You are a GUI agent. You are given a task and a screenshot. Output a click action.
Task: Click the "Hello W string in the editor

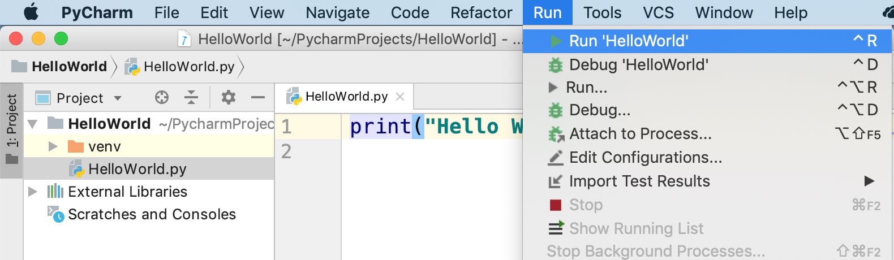474,127
